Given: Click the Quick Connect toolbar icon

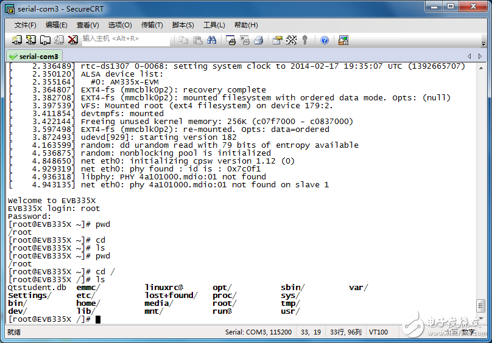Looking at the screenshot, I should tap(30, 40).
